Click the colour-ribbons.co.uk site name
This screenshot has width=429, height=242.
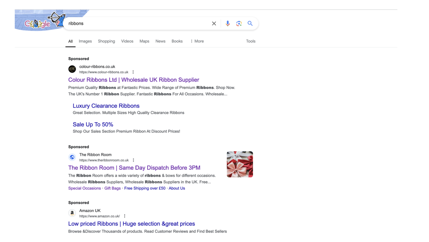97,67
